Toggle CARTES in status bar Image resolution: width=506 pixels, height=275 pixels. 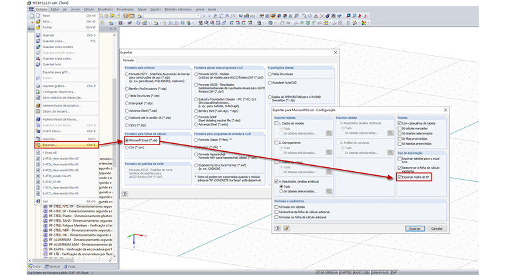point(346,273)
